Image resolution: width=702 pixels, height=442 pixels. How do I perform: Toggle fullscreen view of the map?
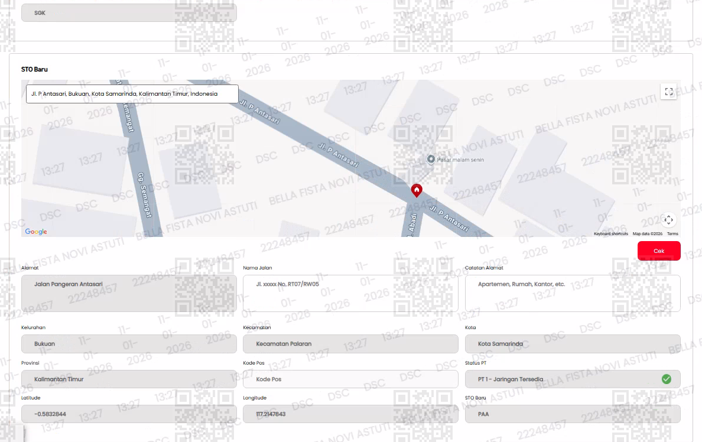coord(668,92)
